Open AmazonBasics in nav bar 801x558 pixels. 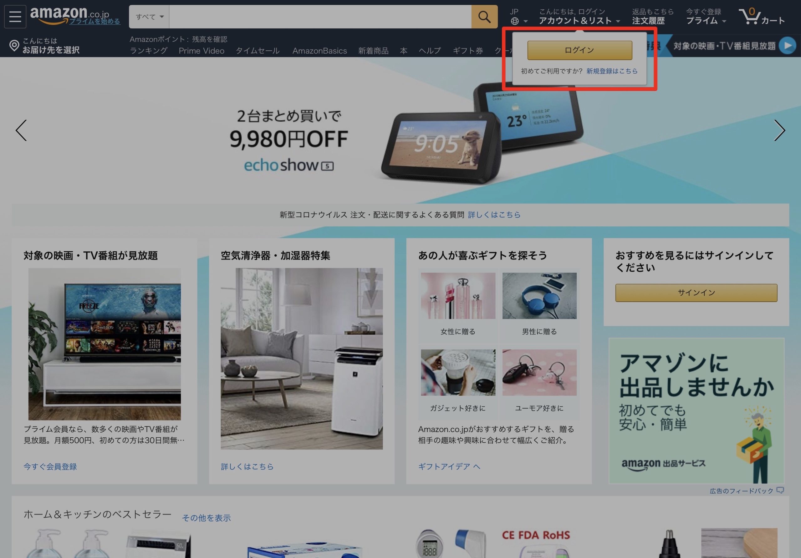click(x=319, y=51)
